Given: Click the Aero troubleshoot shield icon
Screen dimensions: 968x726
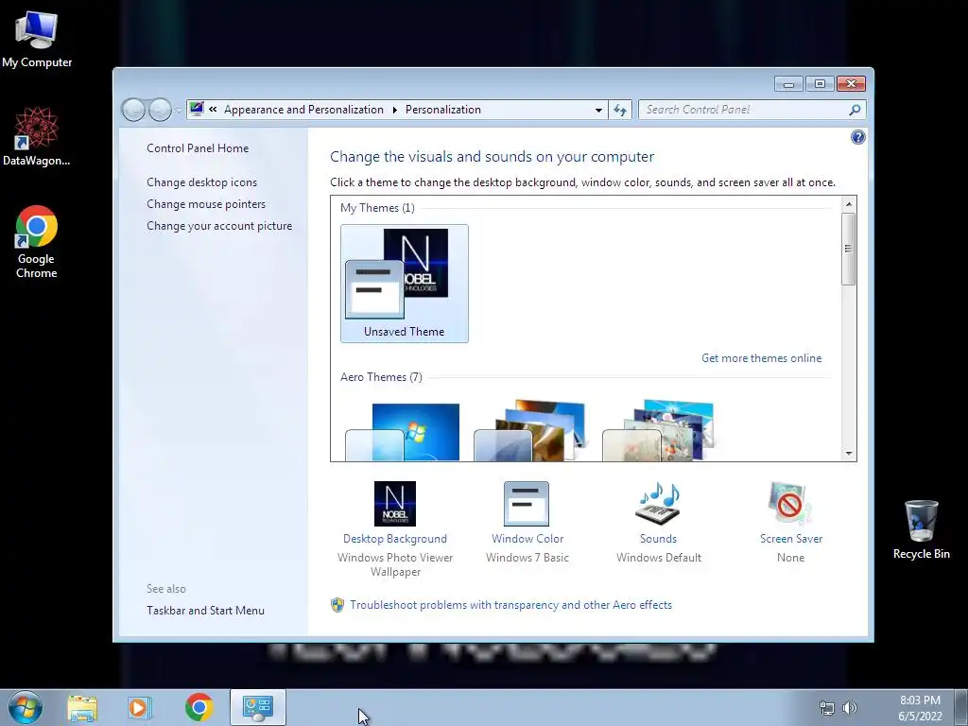Looking at the screenshot, I should coord(337,605).
